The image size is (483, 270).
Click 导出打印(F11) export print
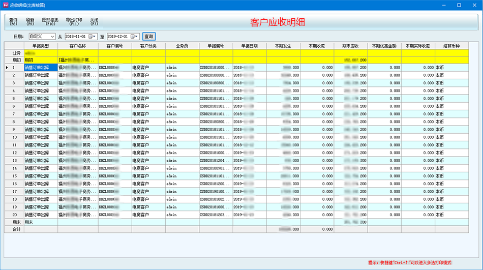click(x=74, y=21)
